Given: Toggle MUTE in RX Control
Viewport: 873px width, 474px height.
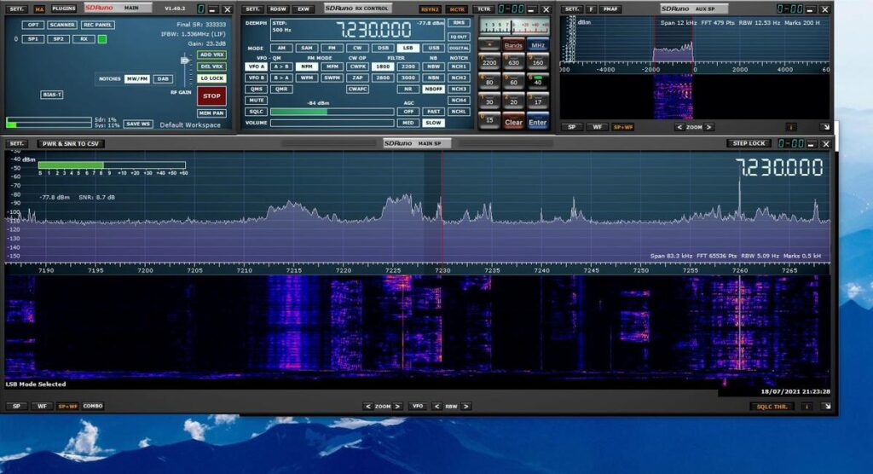Looking at the screenshot, I should tap(256, 101).
